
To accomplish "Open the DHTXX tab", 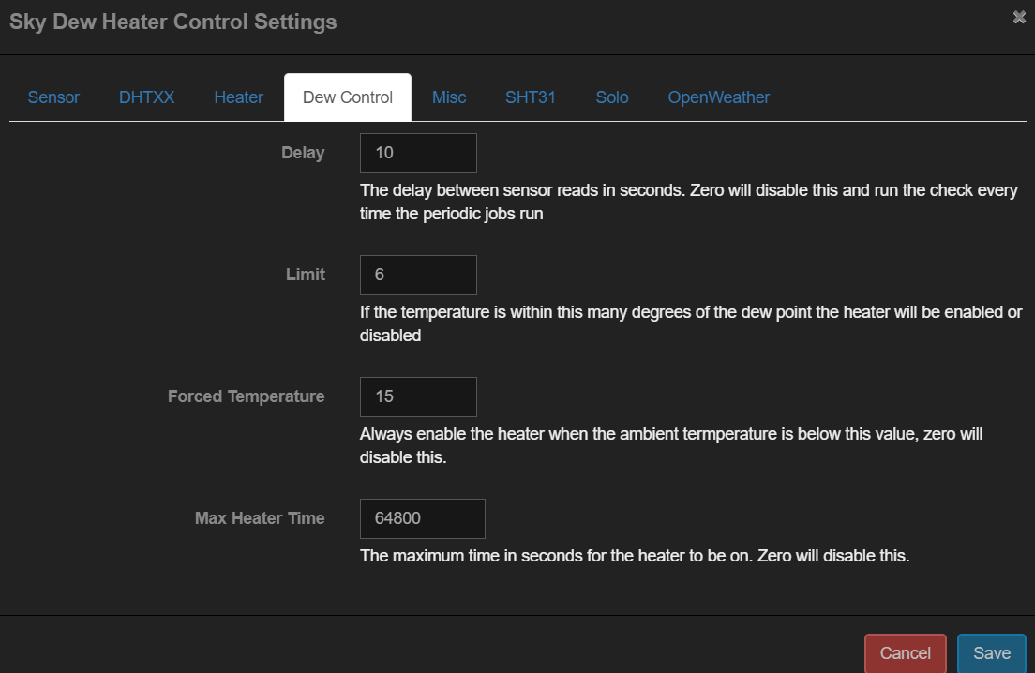I will click(146, 97).
